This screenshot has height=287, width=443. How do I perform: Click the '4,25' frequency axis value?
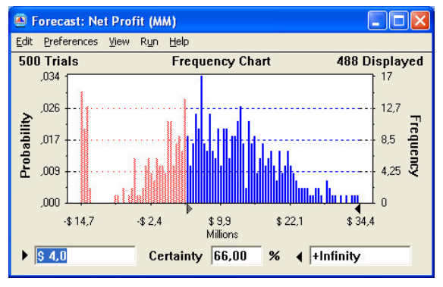(x=391, y=171)
